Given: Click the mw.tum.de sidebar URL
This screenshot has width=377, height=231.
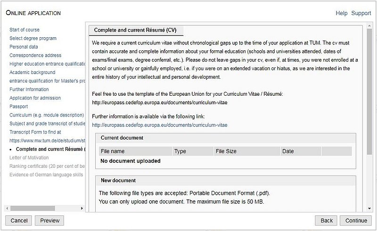Looking at the screenshot, I should click(48, 140).
